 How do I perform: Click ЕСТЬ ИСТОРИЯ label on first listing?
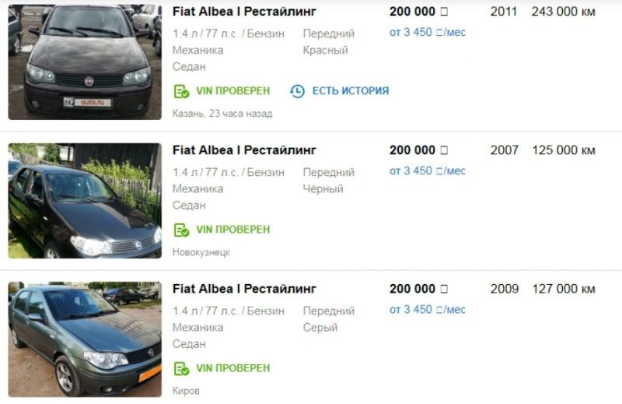click(x=351, y=91)
